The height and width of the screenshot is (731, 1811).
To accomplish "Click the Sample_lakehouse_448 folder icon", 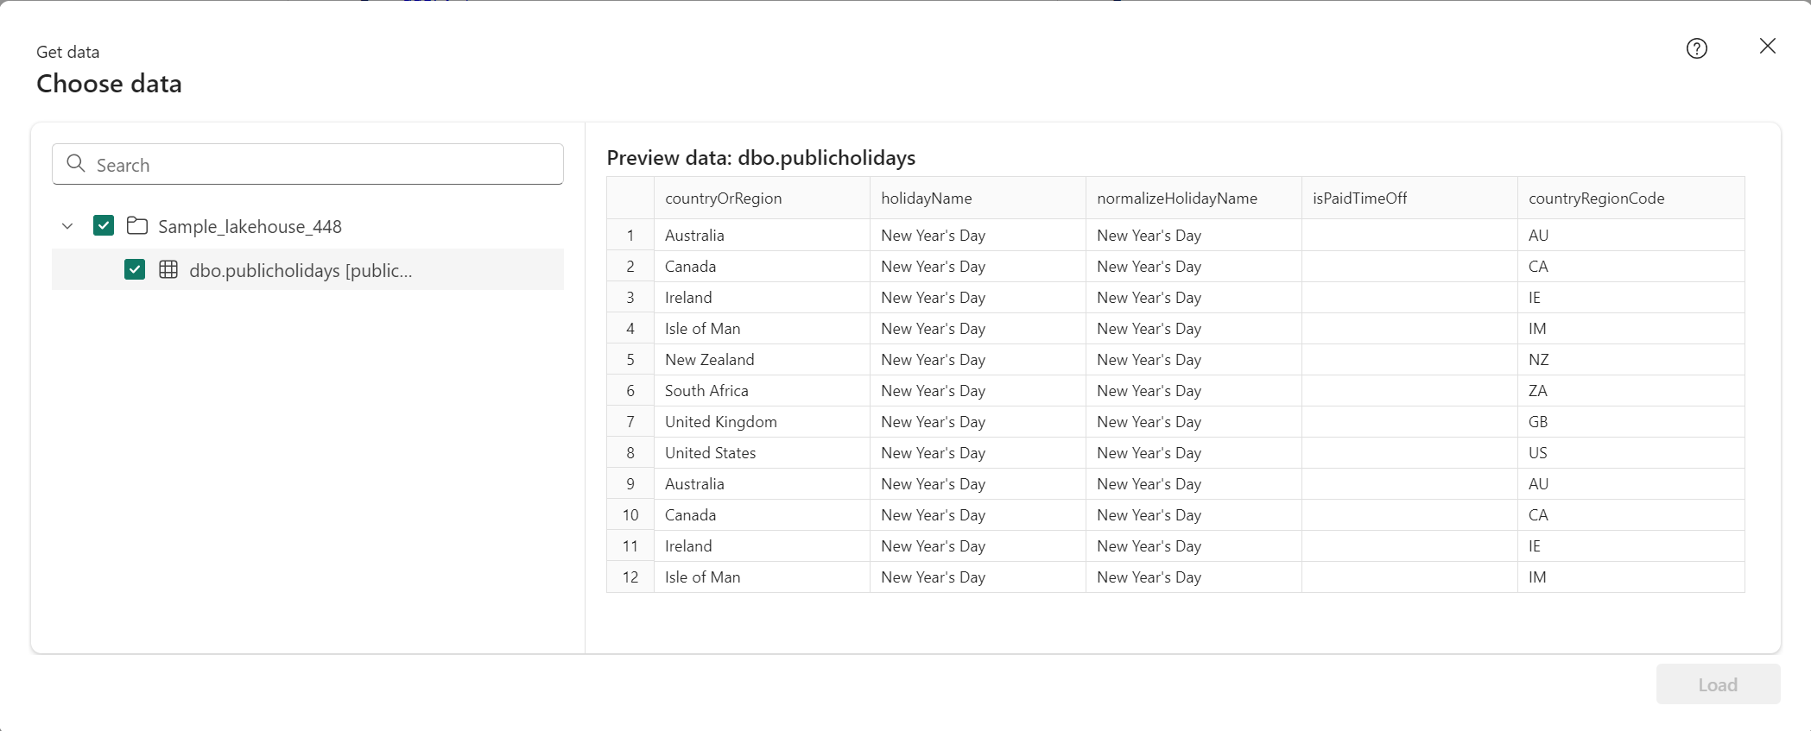I will pyautogui.click(x=136, y=226).
